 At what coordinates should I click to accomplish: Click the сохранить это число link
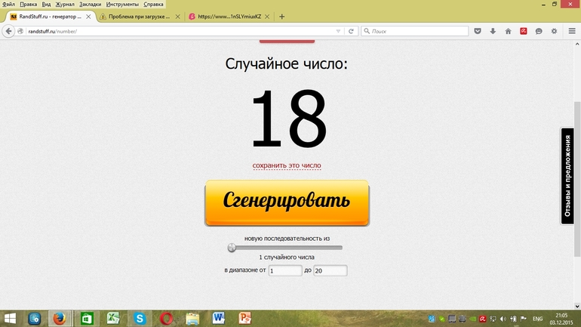(x=287, y=165)
